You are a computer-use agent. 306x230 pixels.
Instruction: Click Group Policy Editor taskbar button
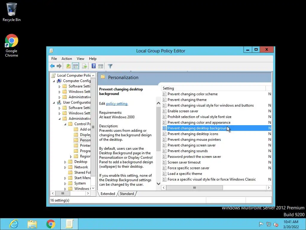click(69, 224)
